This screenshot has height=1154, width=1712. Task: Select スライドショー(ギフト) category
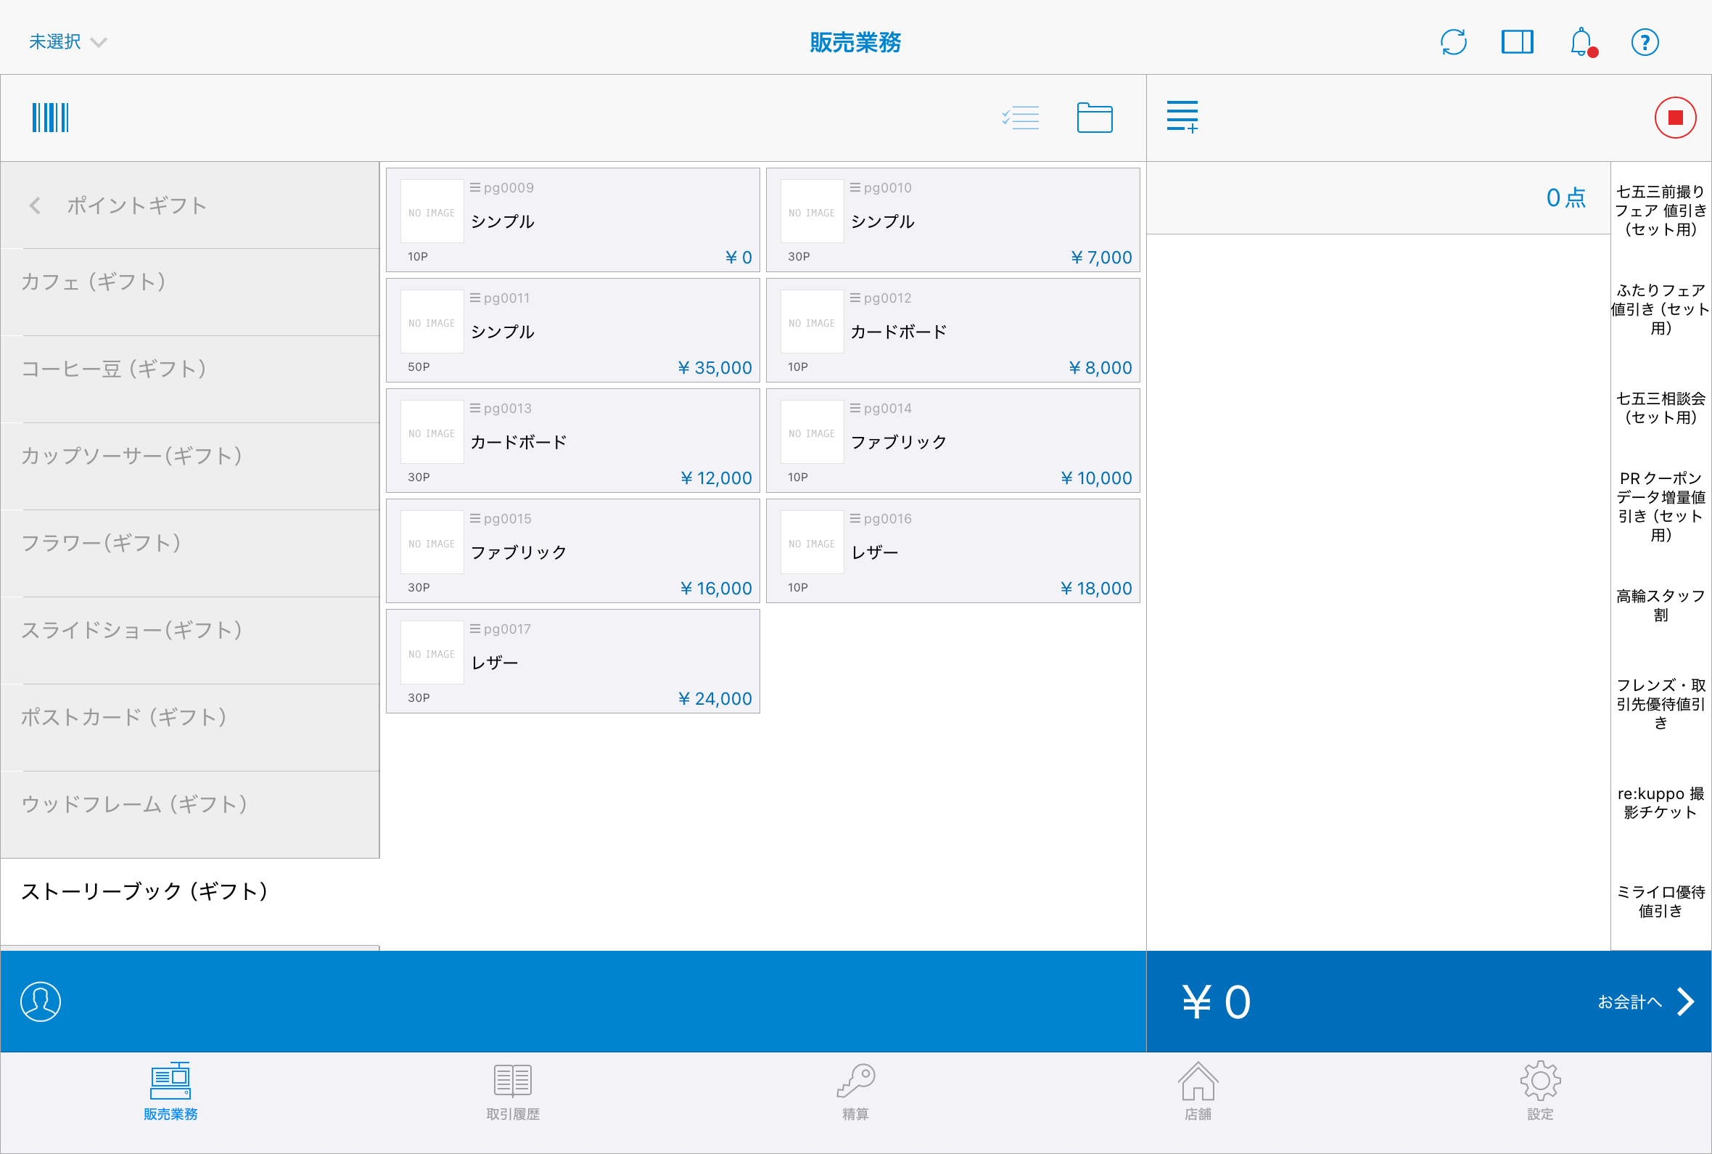pyautogui.click(x=190, y=640)
